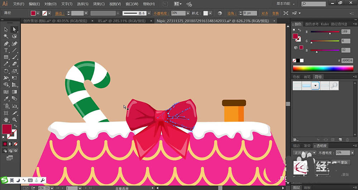Set paint mode to Gradient

pyautogui.click(x=10, y=144)
